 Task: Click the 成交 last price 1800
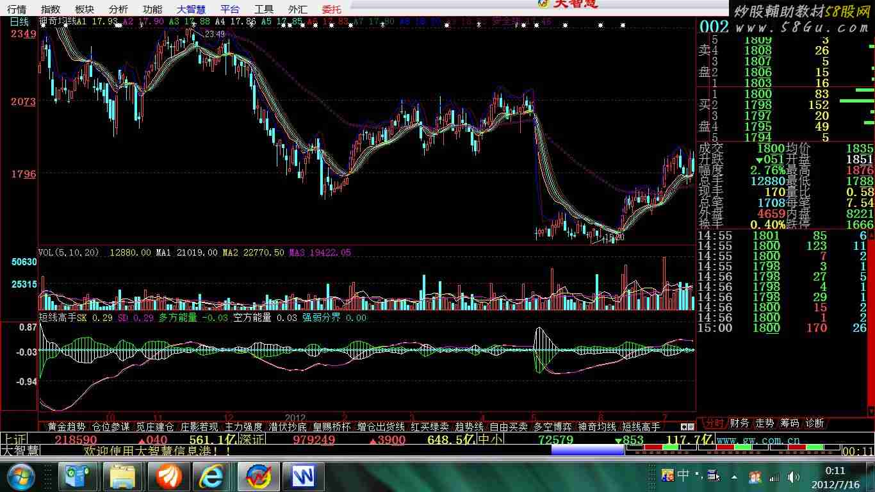coord(771,148)
